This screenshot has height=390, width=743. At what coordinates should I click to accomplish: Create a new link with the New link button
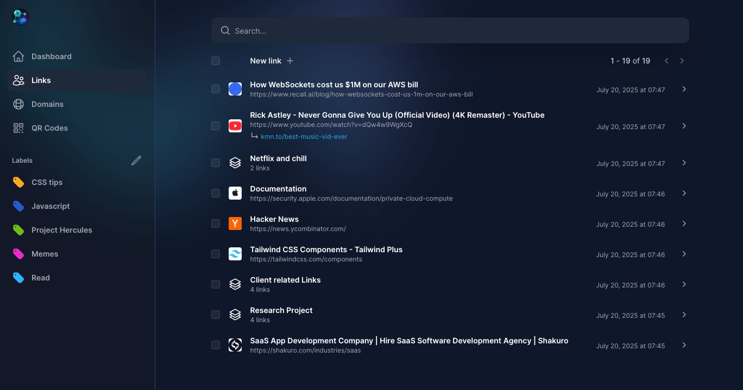271,61
